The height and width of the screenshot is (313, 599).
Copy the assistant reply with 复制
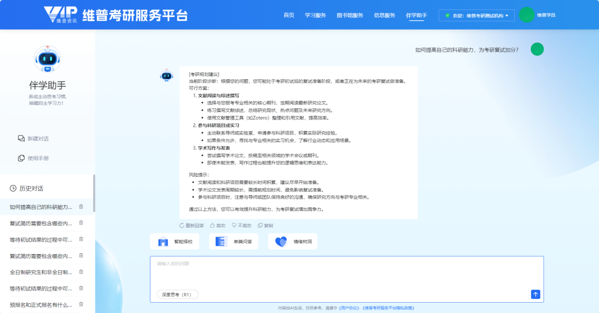pos(265,226)
